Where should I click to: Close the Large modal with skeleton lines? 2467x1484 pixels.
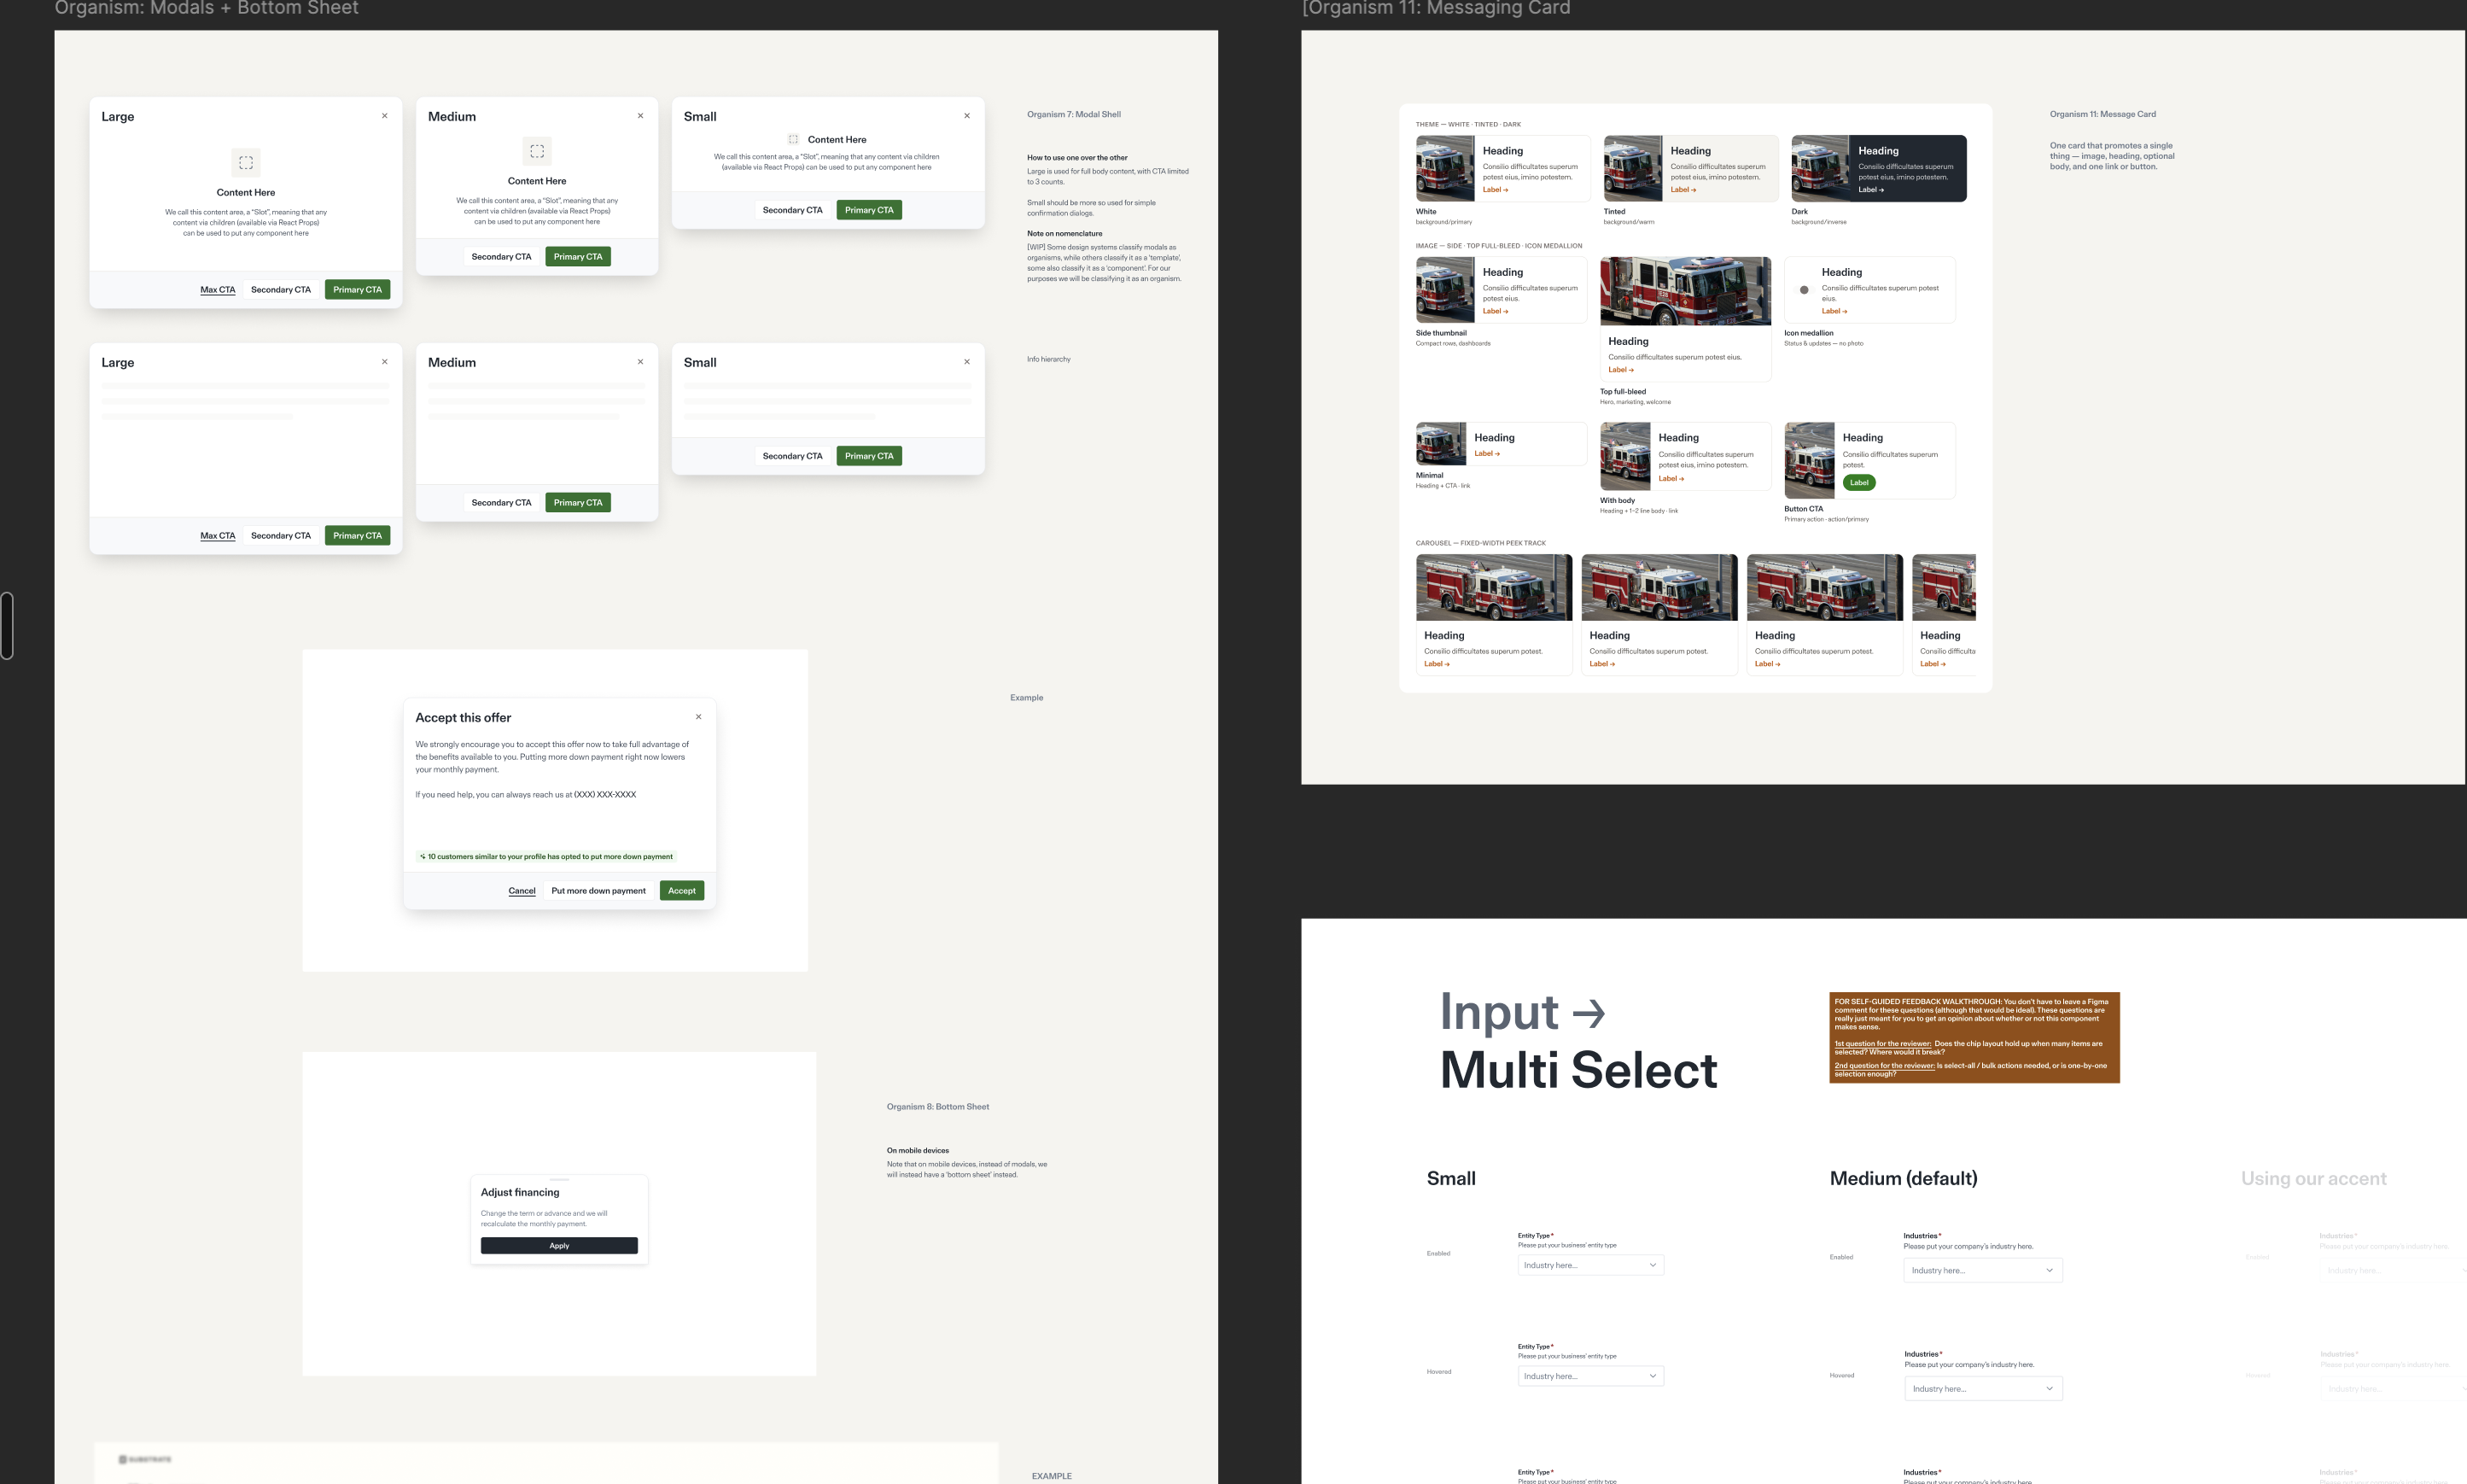pos(384,362)
